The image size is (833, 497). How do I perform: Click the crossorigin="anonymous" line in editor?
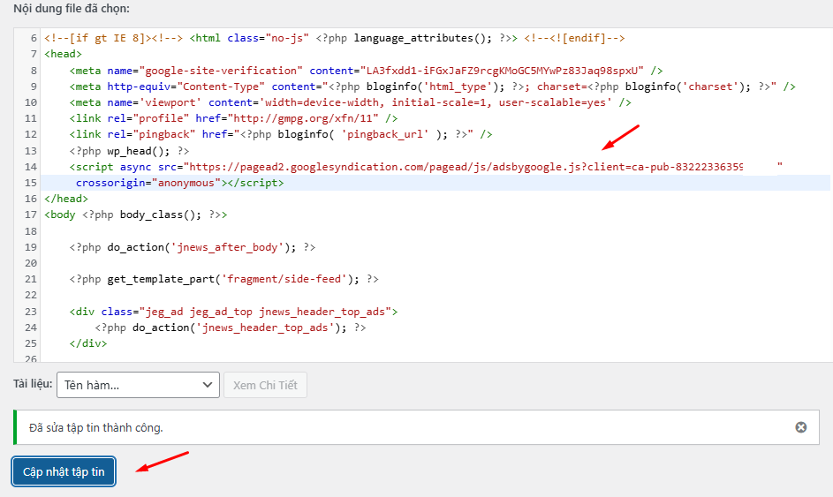point(179,183)
